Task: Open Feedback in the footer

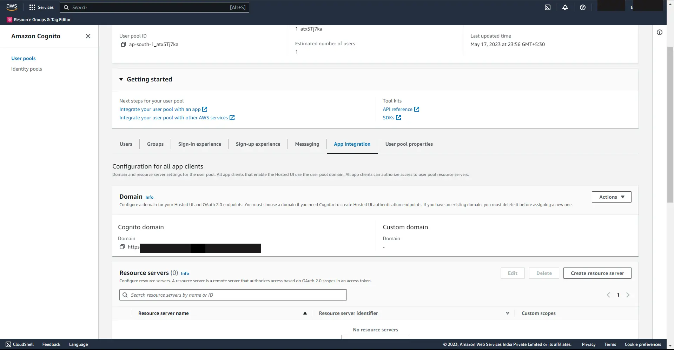Action: click(x=51, y=344)
